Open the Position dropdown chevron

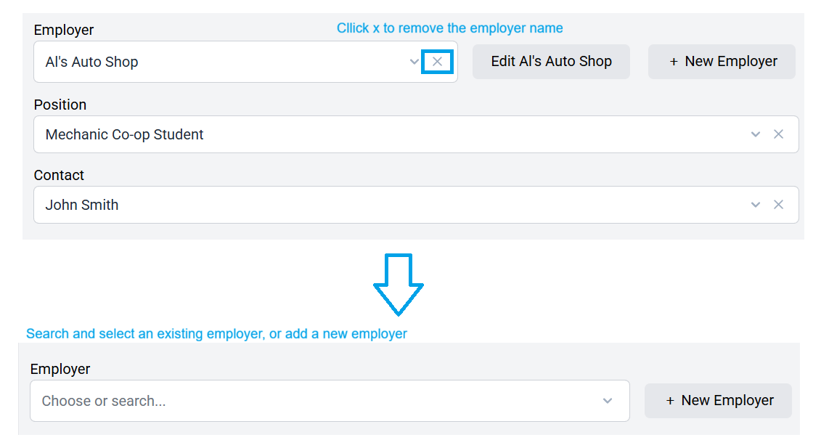755,134
